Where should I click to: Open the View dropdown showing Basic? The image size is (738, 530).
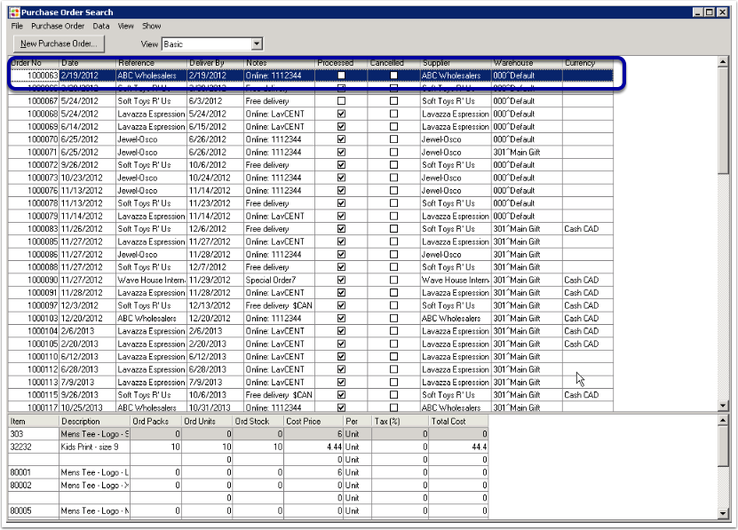pyautogui.click(x=258, y=43)
